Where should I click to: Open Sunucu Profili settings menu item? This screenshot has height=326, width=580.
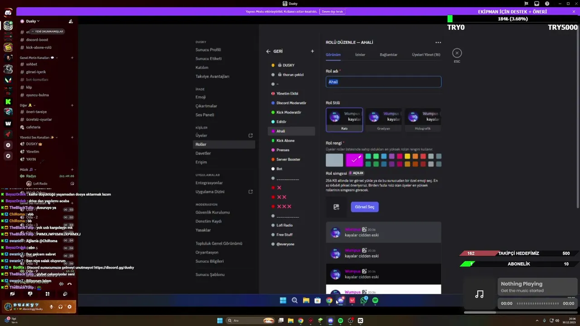pos(208,50)
